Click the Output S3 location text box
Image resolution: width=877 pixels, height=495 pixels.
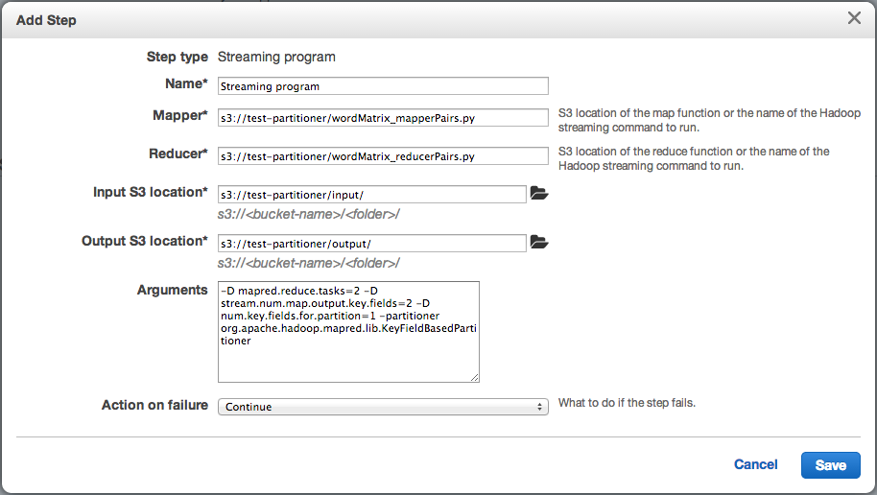(372, 243)
